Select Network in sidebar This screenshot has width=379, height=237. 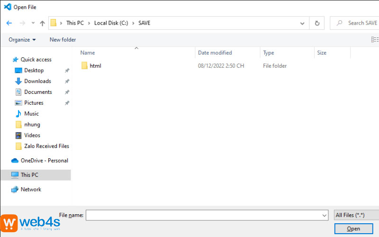(x=31, y=189)
